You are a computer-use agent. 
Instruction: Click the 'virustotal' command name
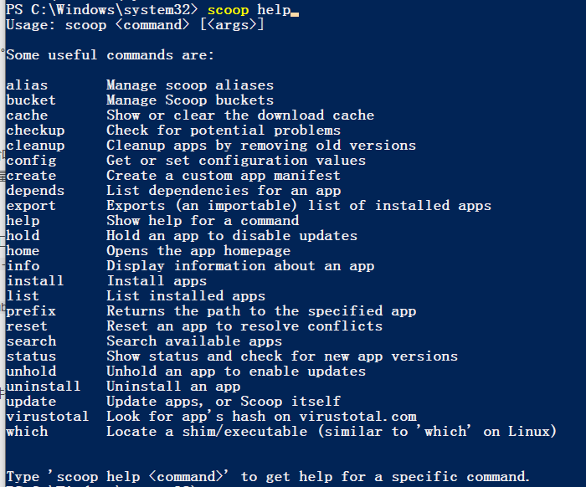point(48,417)
